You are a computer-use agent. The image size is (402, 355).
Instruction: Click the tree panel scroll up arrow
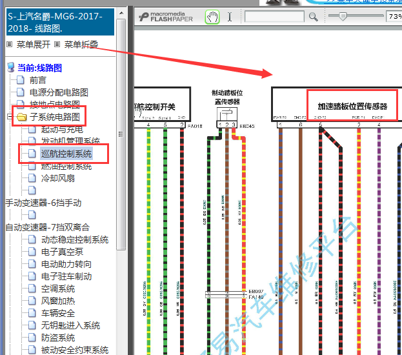(x=121, y=13)
